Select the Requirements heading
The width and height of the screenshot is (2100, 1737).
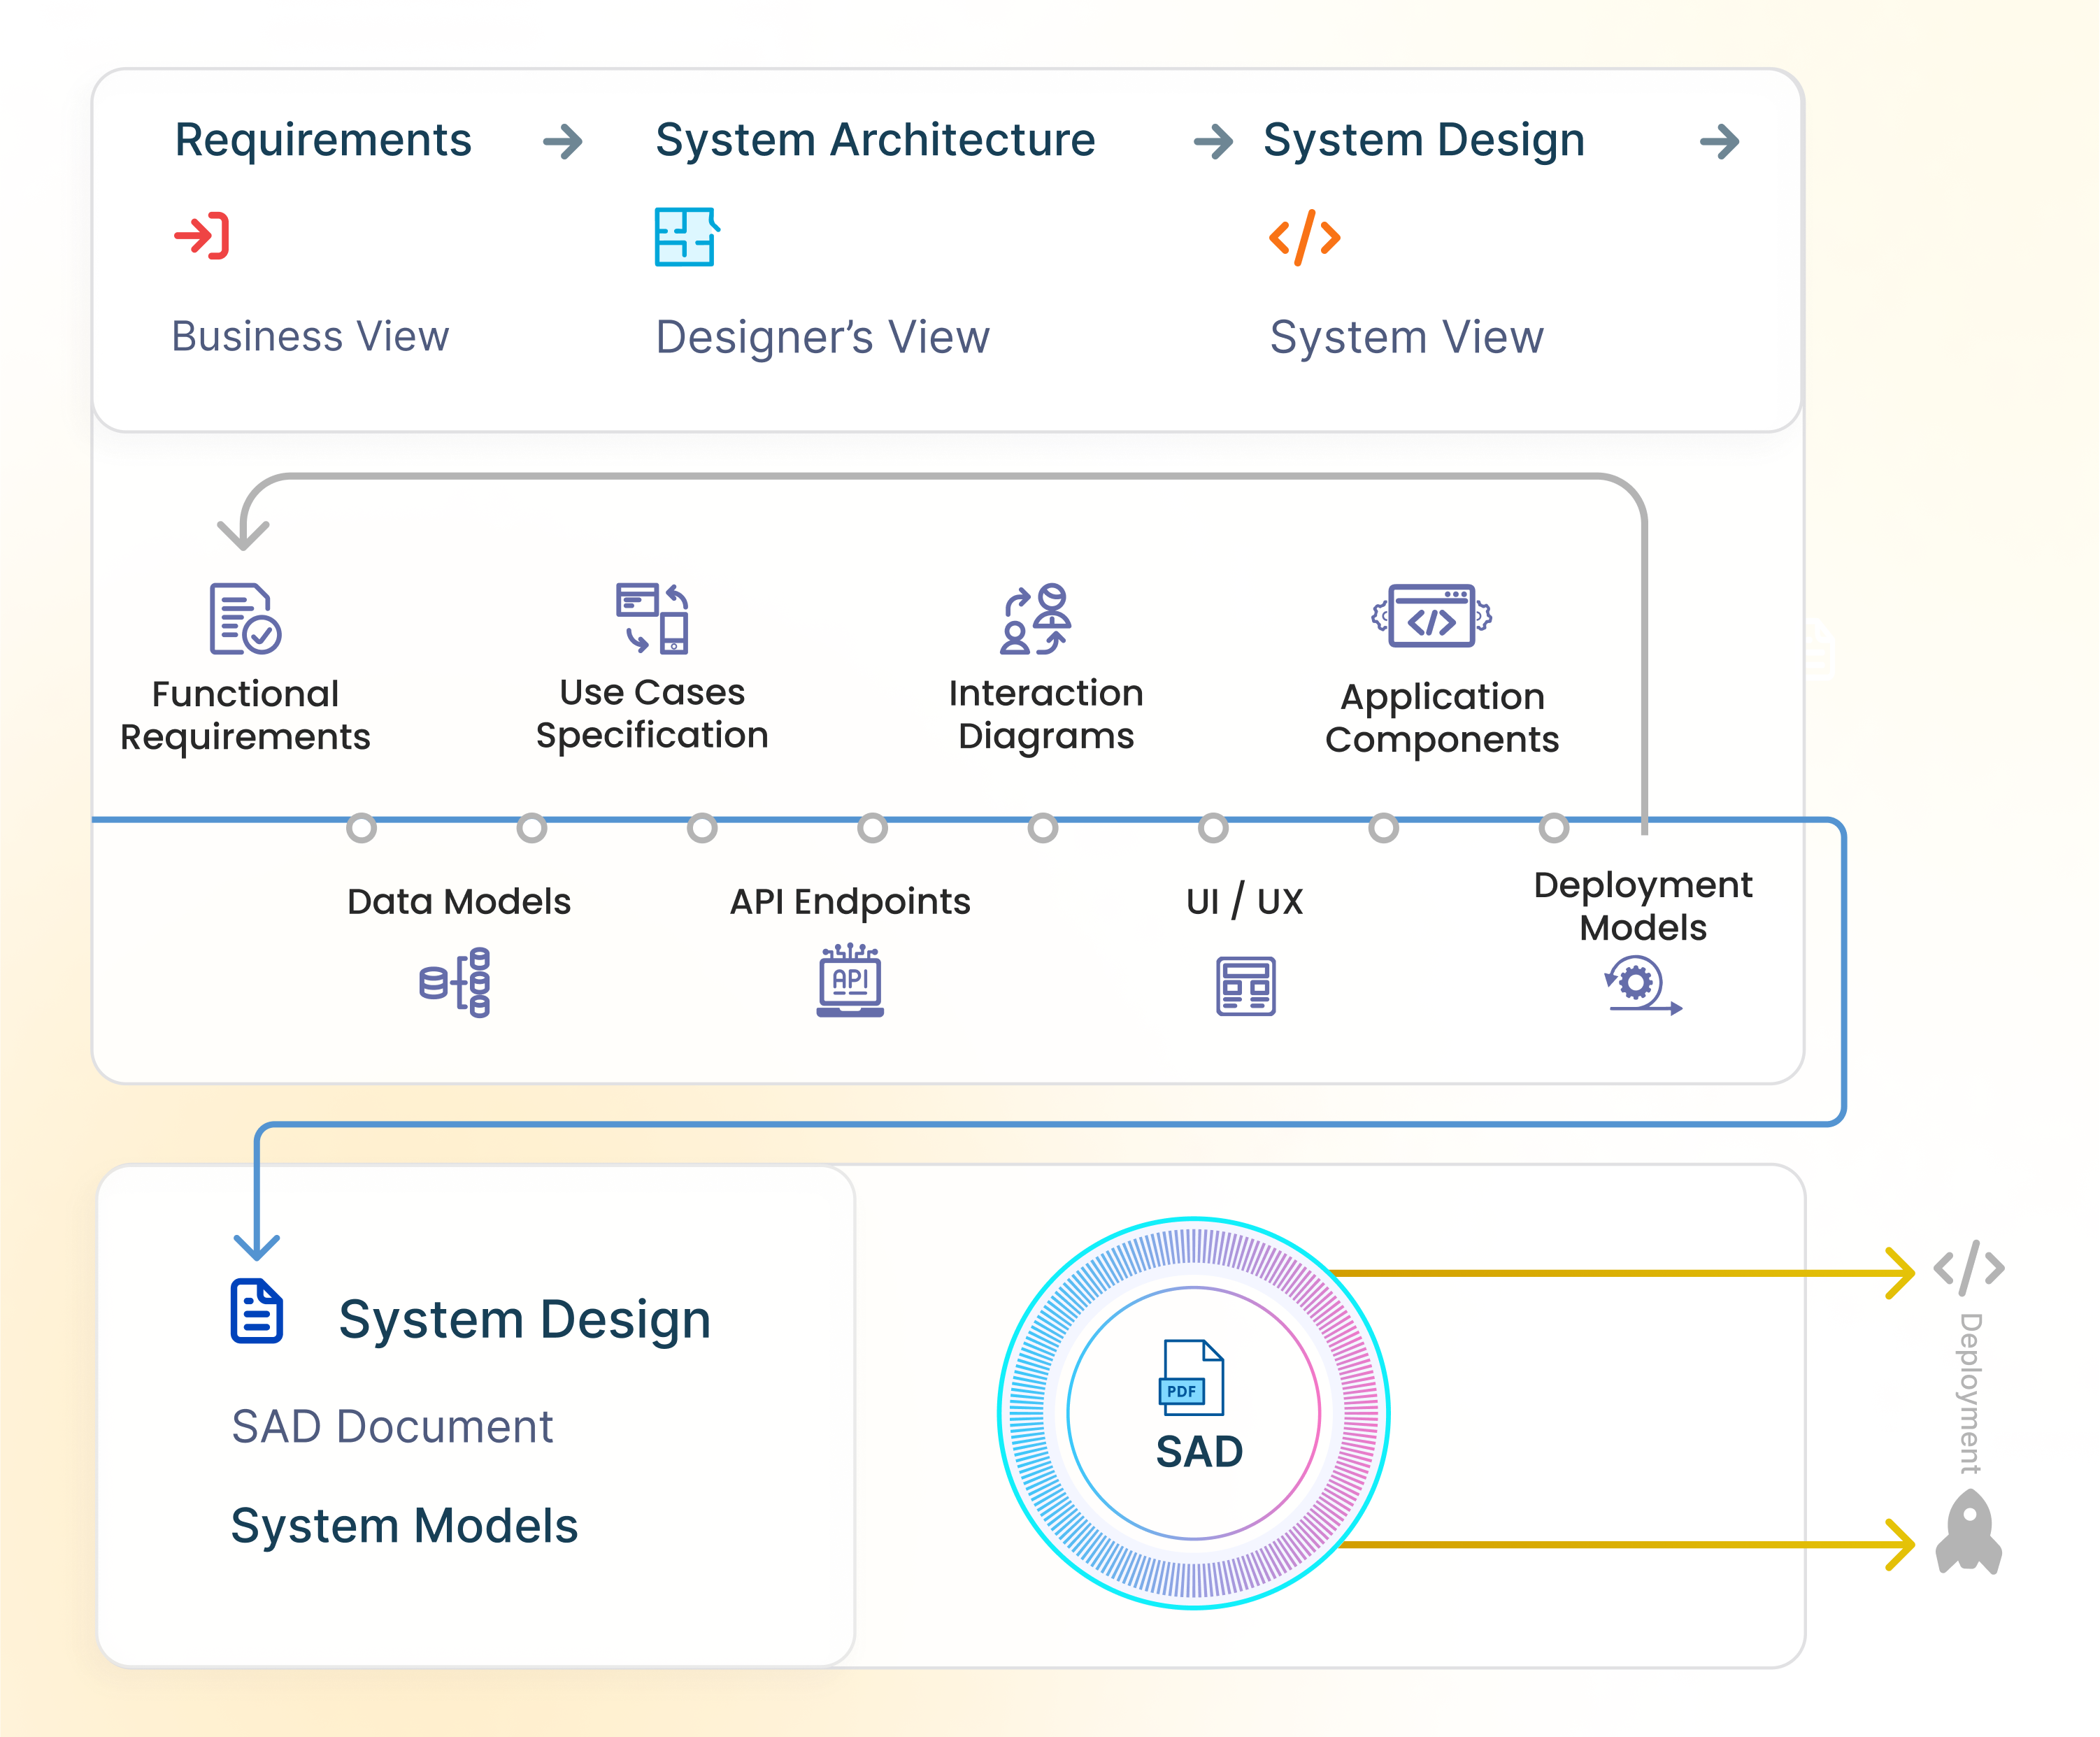(323, 140)
